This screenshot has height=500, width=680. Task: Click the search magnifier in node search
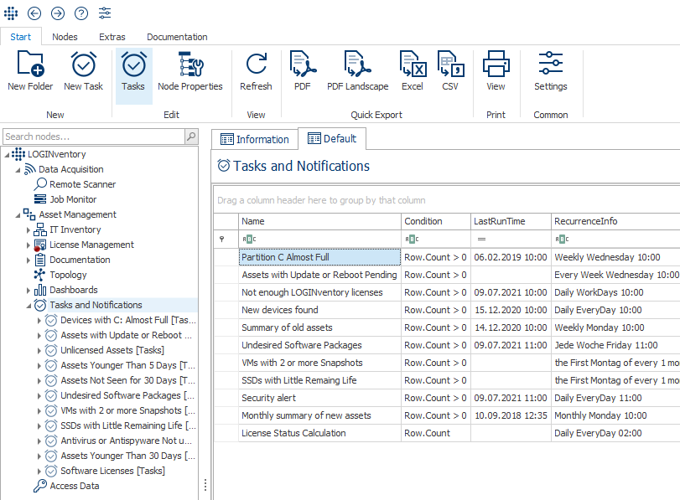coord(191,137)
